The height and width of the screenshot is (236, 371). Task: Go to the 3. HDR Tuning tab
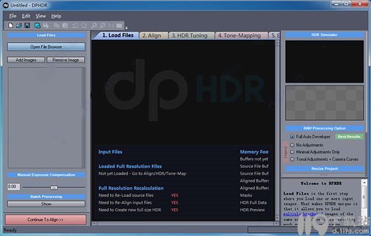(191, 35)
